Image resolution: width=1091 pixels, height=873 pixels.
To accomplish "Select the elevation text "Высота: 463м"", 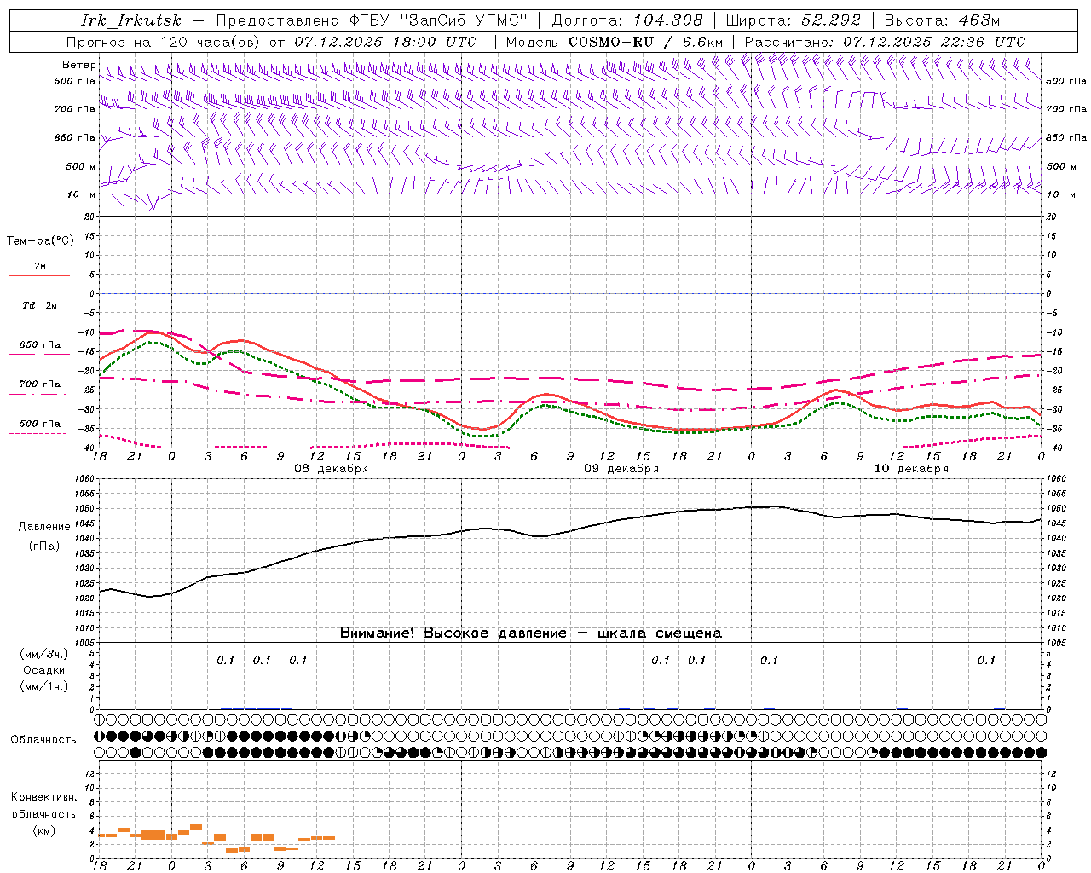I will point(942,20).
